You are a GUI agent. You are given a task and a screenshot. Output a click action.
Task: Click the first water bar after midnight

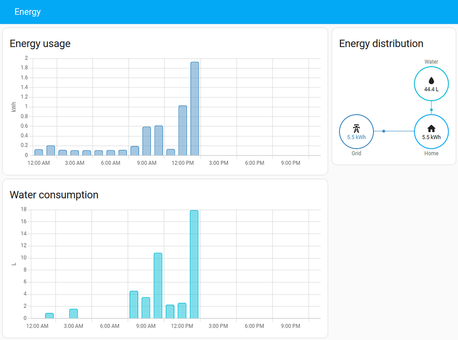coord(49,316)
